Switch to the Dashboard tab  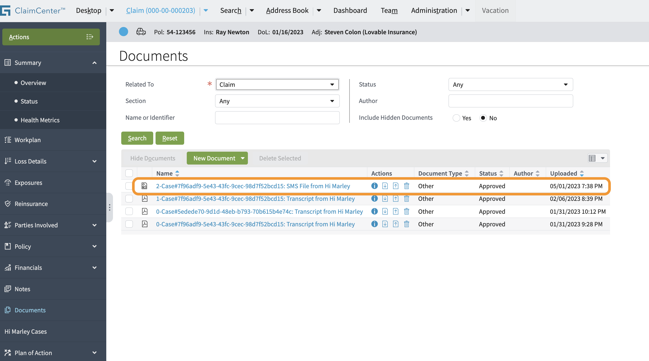tap(350, 10)
